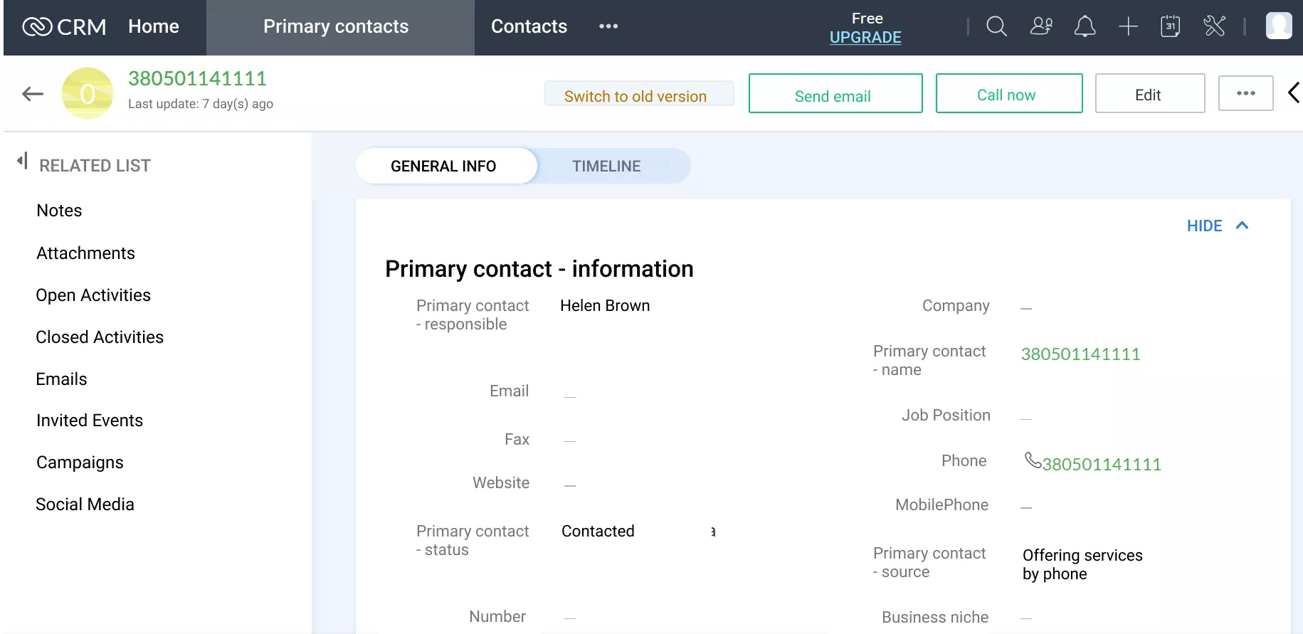Open Social Media in related list
The height and width of the screenshot is (634, 1303).
coord(85,504)
